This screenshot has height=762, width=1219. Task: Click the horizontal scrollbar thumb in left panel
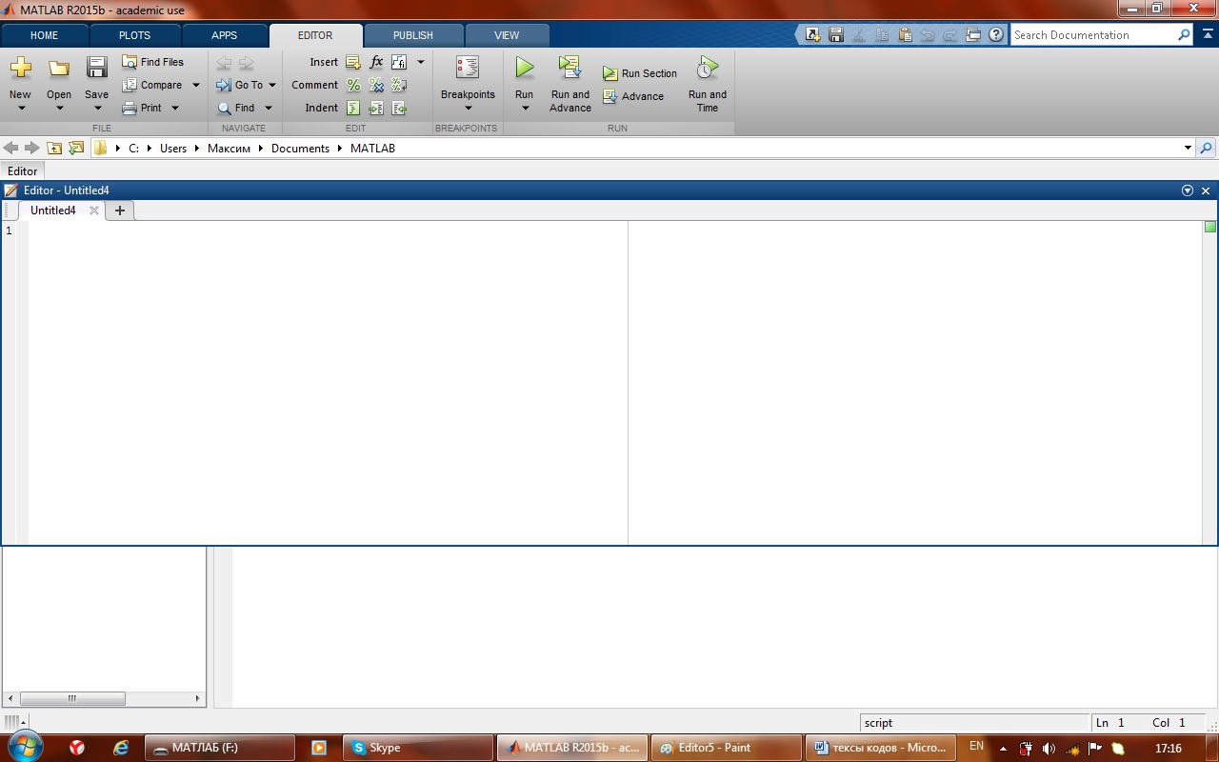(x=72, y=698)
